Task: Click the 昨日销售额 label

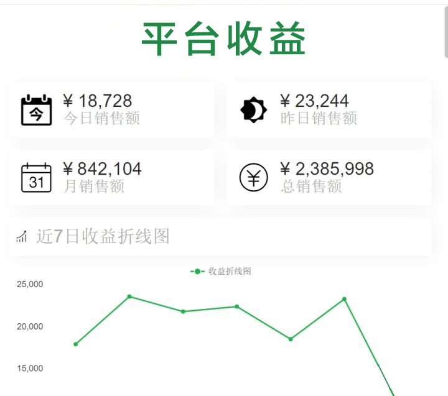Action: [319, 118]
